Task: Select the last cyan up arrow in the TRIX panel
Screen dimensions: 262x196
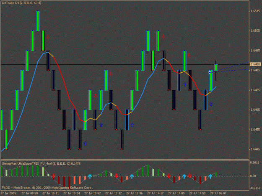Action: point(210,176)
